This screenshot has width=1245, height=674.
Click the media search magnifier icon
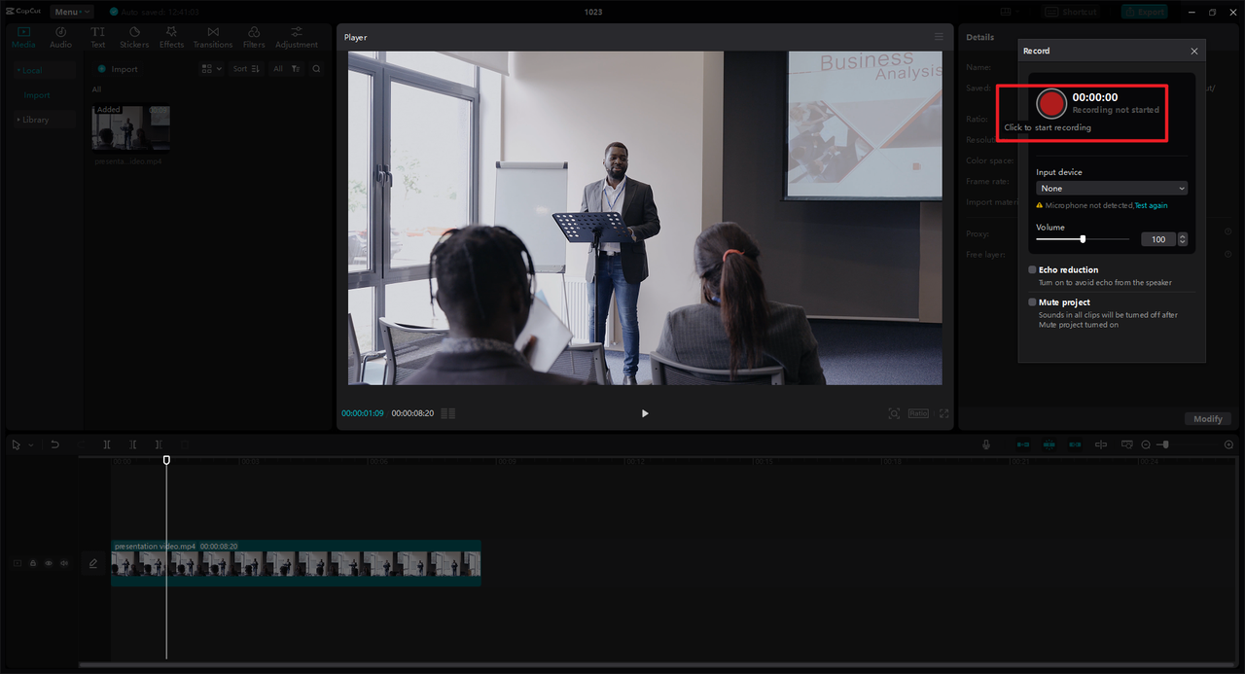316,69
